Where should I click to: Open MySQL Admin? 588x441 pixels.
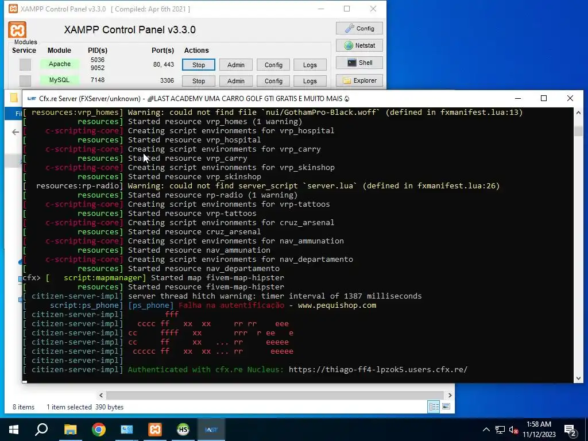(235, 81)
